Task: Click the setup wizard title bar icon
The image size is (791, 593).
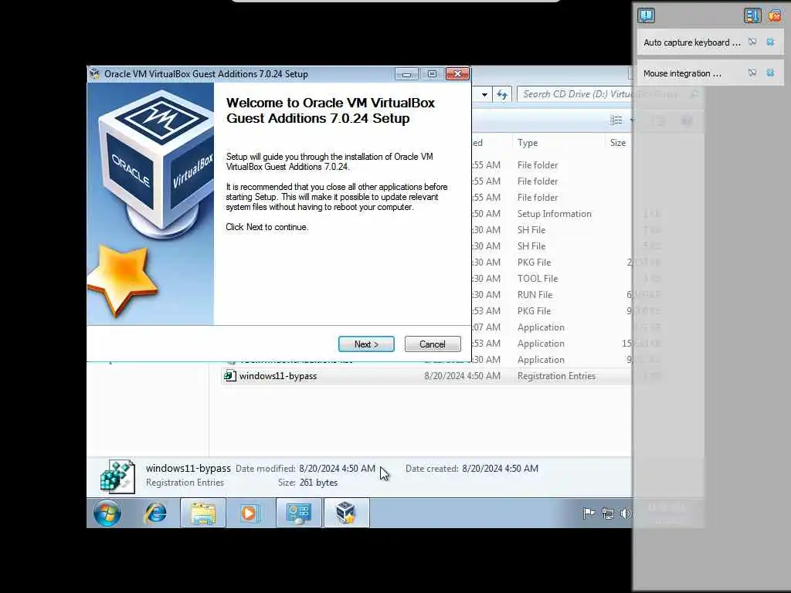Action: [x=94, y=73]
